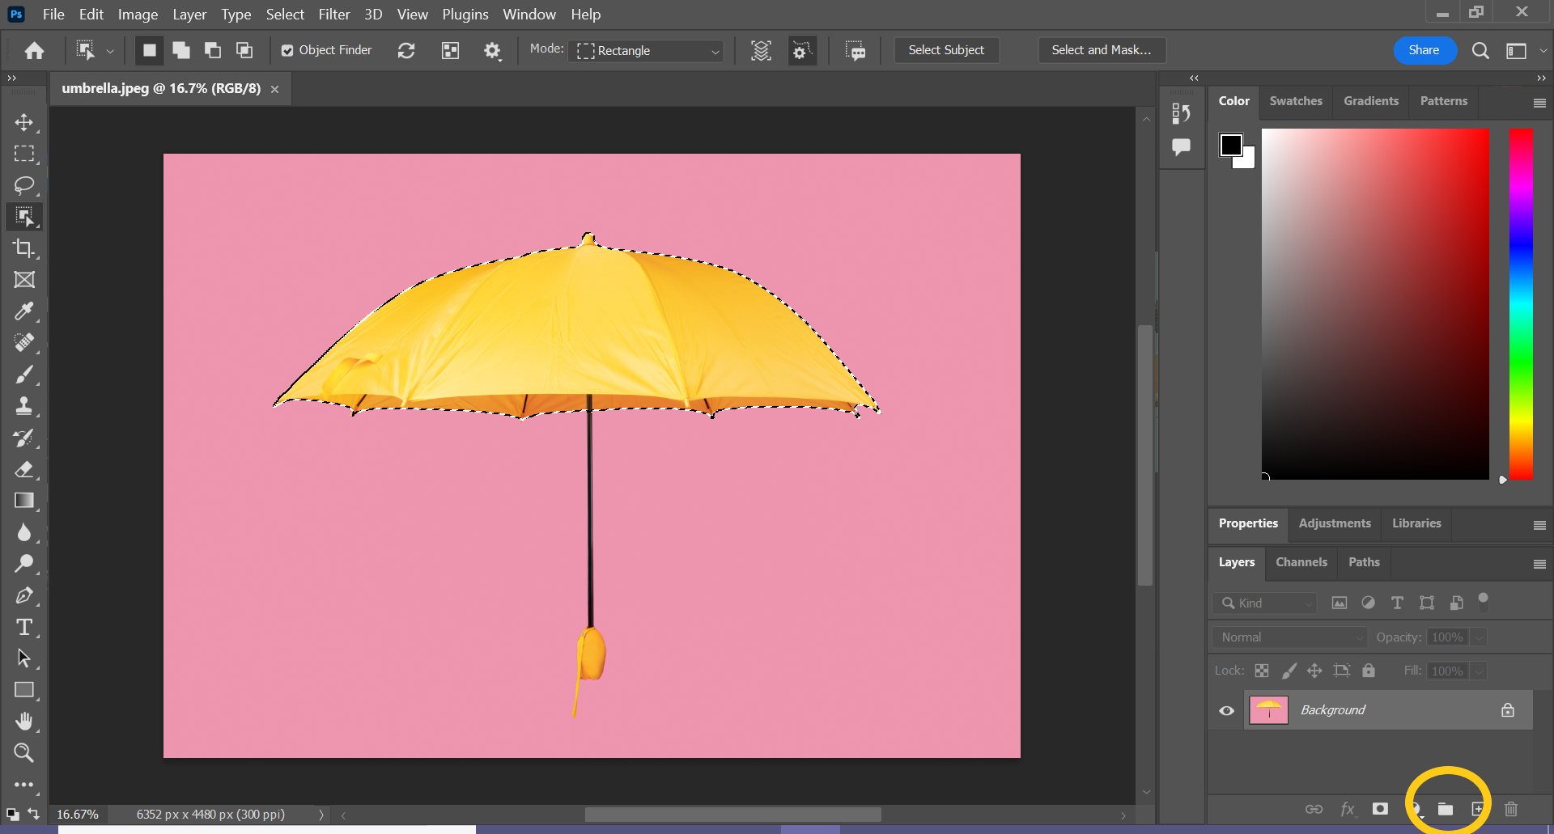Viewport: 1554px width, 834px height.
Task: Toggle the layer filter on/off switch
Action: pos(1483,601)
